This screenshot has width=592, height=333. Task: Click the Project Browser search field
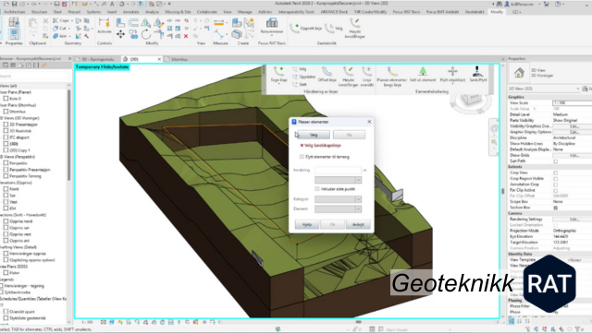(x=35, y=76)
